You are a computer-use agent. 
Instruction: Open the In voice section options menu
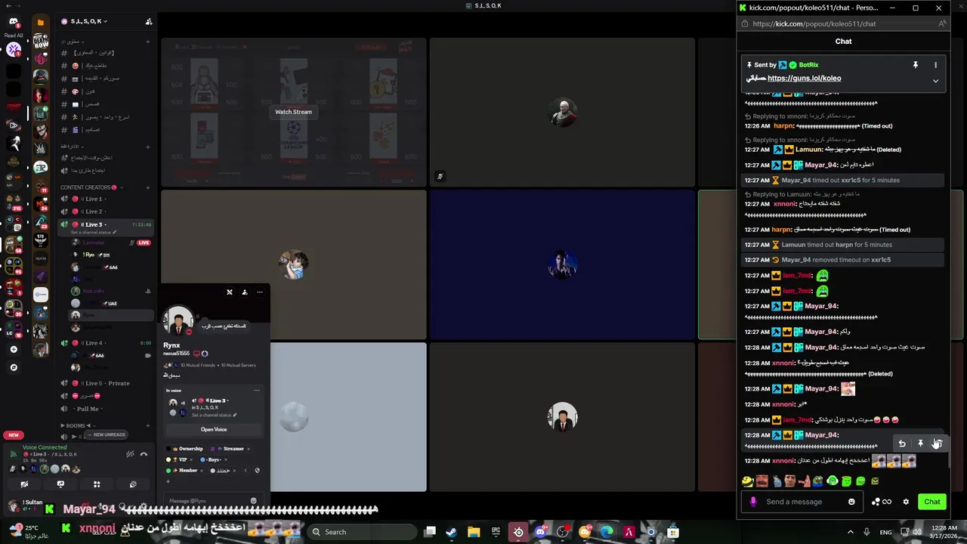click(257, 391)
